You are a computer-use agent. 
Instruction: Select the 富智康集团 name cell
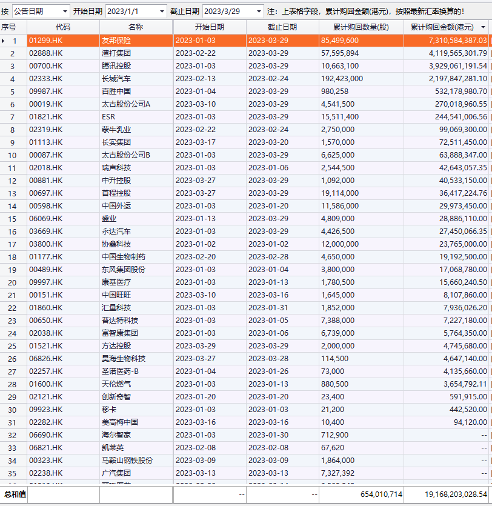point(136,333)
